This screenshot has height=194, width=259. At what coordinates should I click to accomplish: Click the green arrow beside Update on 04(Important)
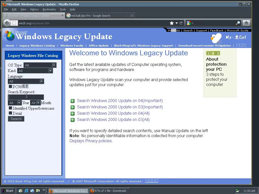pyautogui.click(x=73, y=101)
